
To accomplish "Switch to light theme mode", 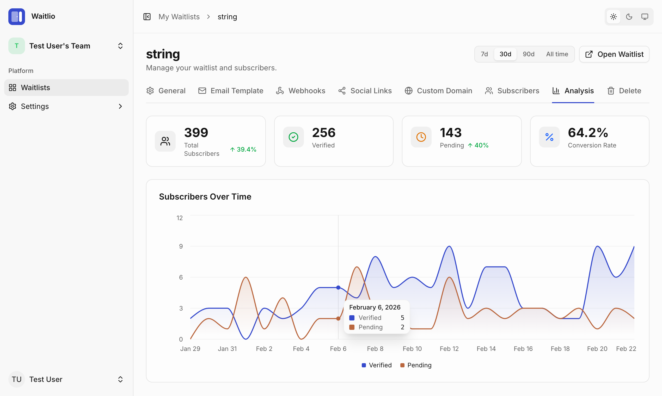I will click(x=614, y=17).
